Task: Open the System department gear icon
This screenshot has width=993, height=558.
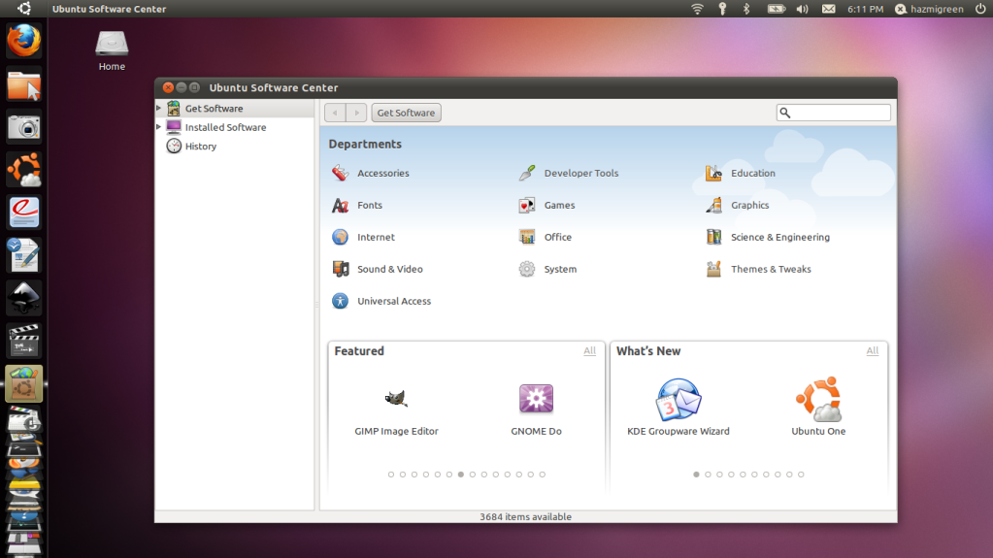Action: tap(527, 269)
